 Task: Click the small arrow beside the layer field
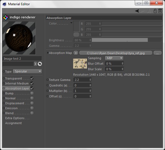[35, 64]
